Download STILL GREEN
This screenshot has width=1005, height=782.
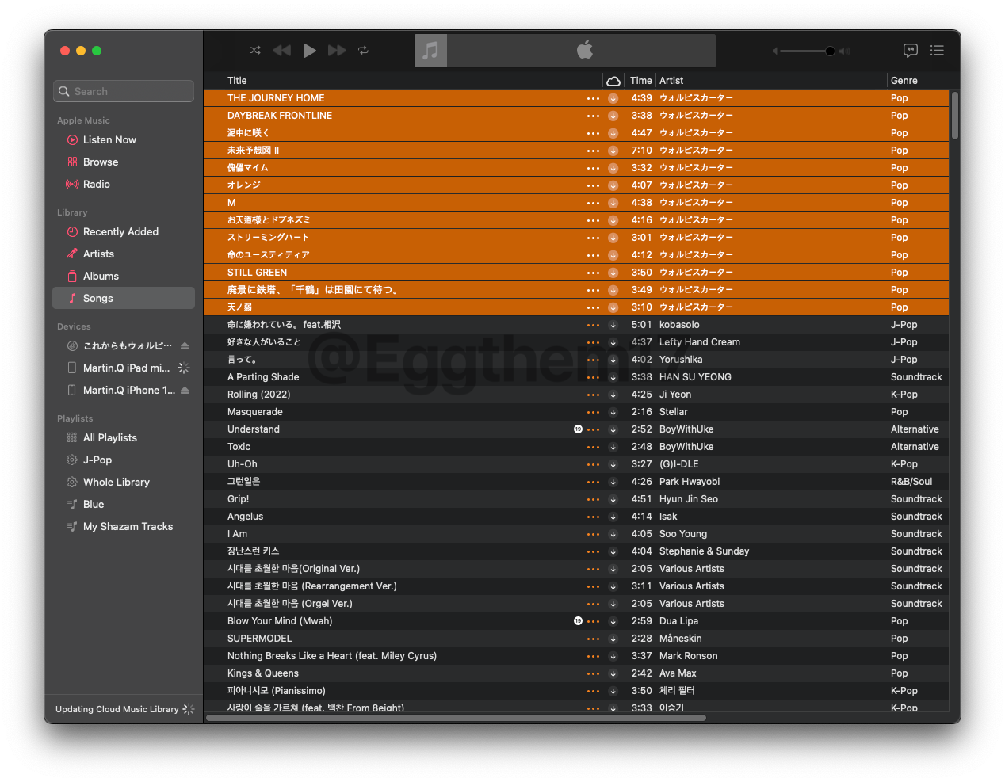coord(613,273)
